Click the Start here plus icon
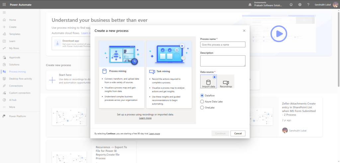Image resolution: width=340 pixels, height=163 pixels. coord(52,80)
